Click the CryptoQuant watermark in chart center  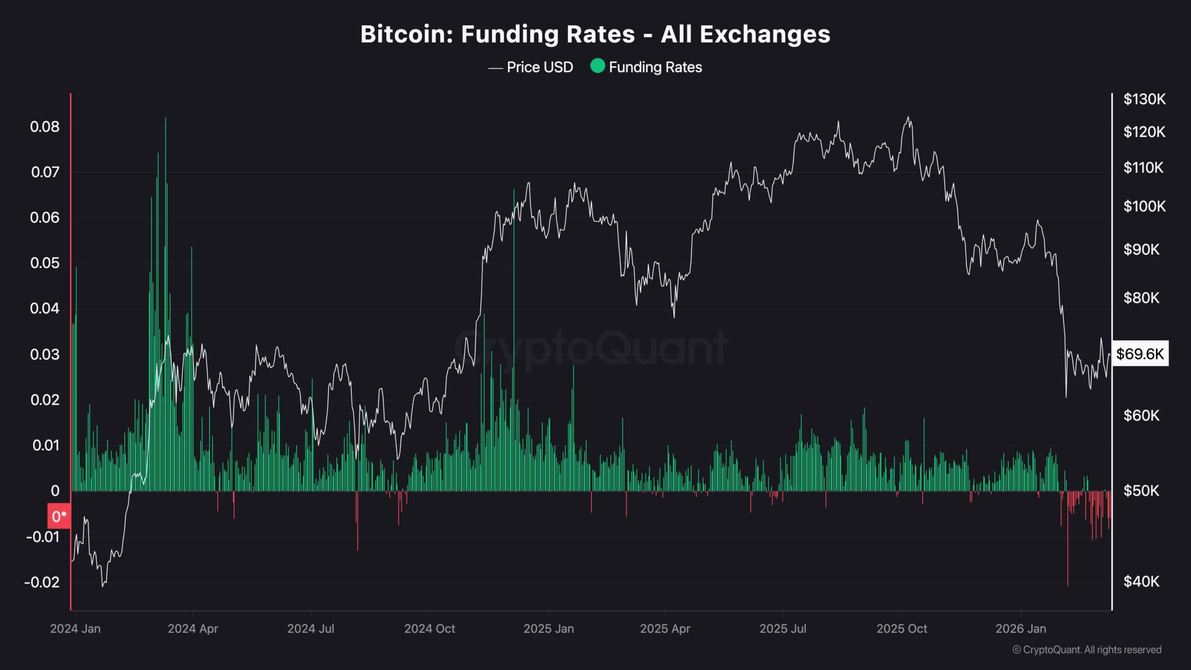(x=591, y=348)
